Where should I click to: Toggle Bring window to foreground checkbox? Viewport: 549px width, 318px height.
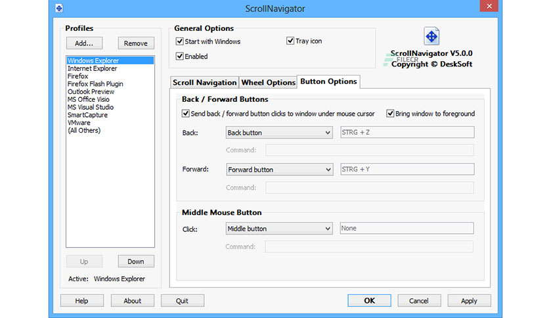click(390, 114)
